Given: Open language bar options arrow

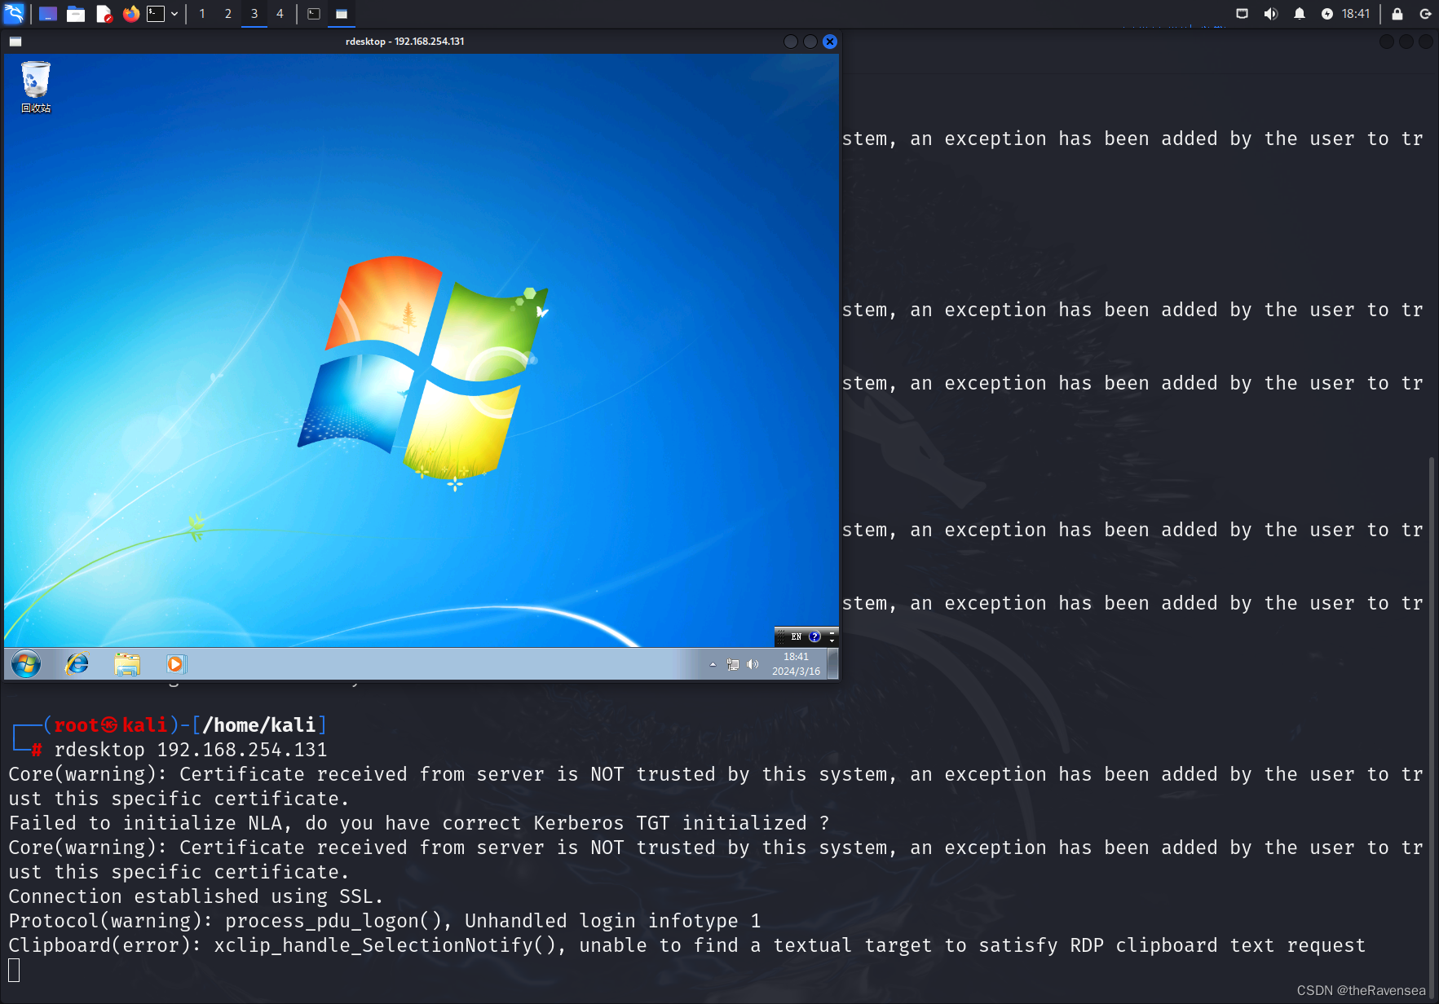Looking at the screenshot, I should coord(832,641).
